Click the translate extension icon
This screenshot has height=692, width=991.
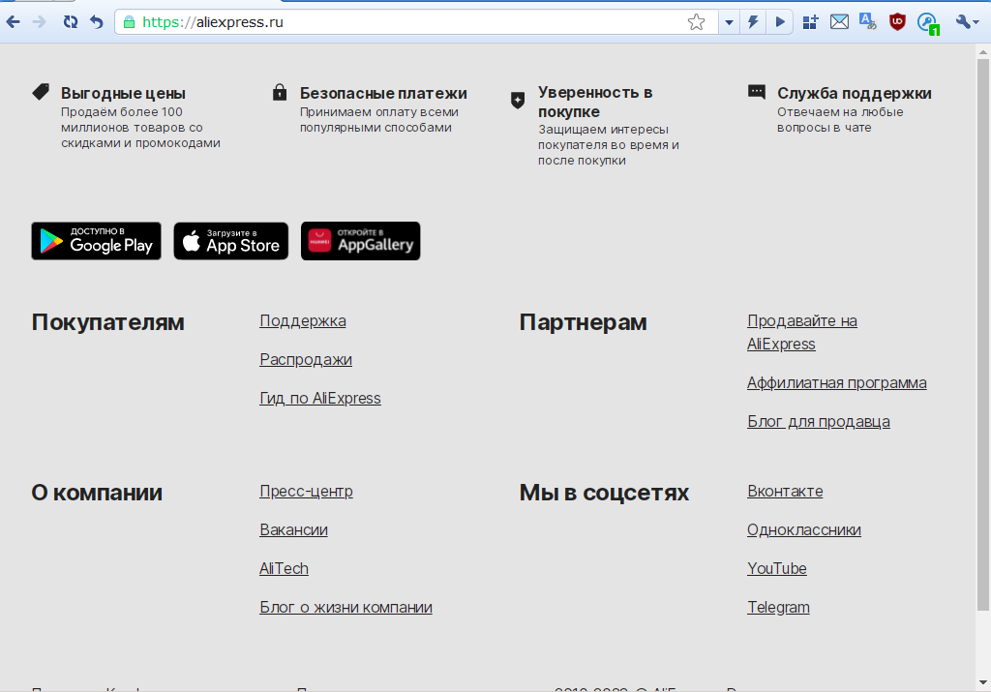(x=868, y=22)
